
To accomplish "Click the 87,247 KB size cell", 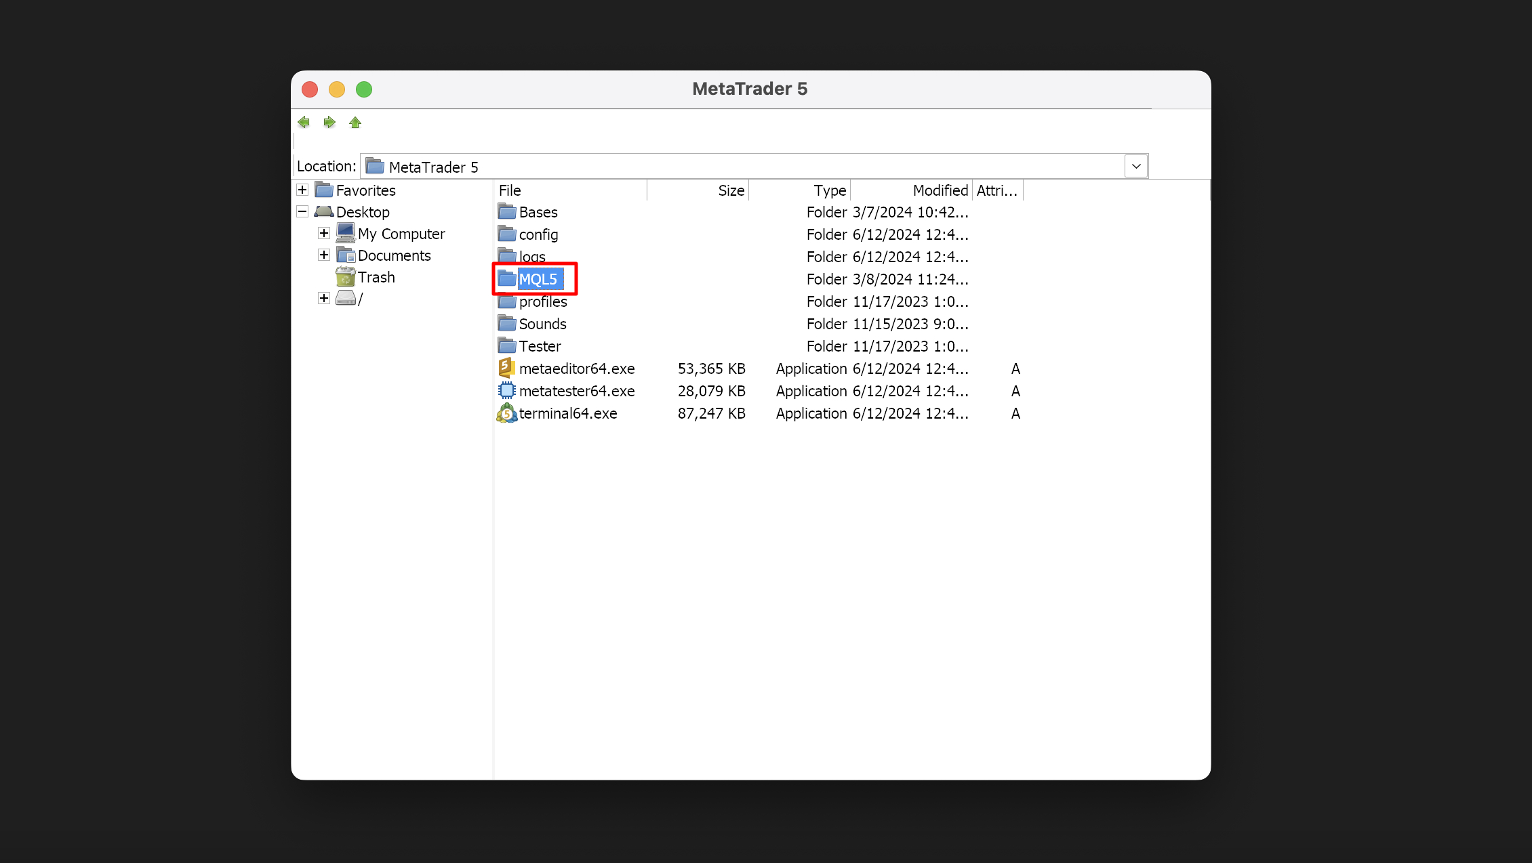I will pyautogui.click(x=712, y=413).
